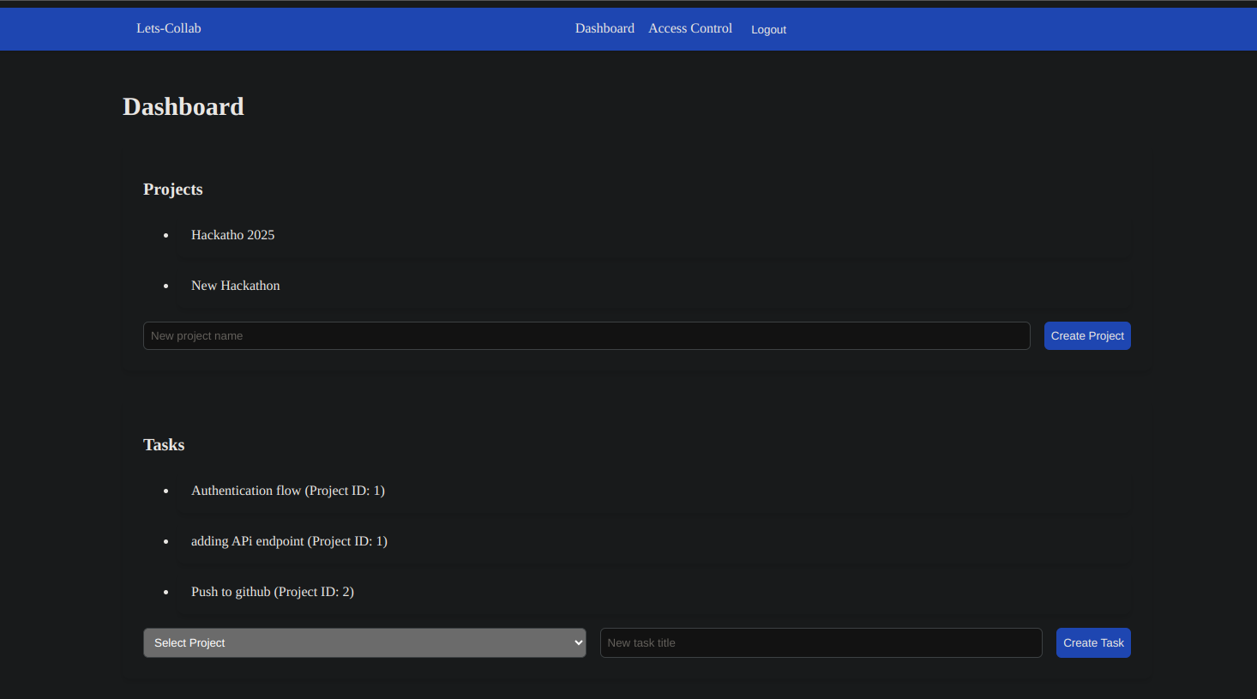Log out using the Logout button
Image resolution: width=1257 pixels, height=699 pixels.
[768, 29]
